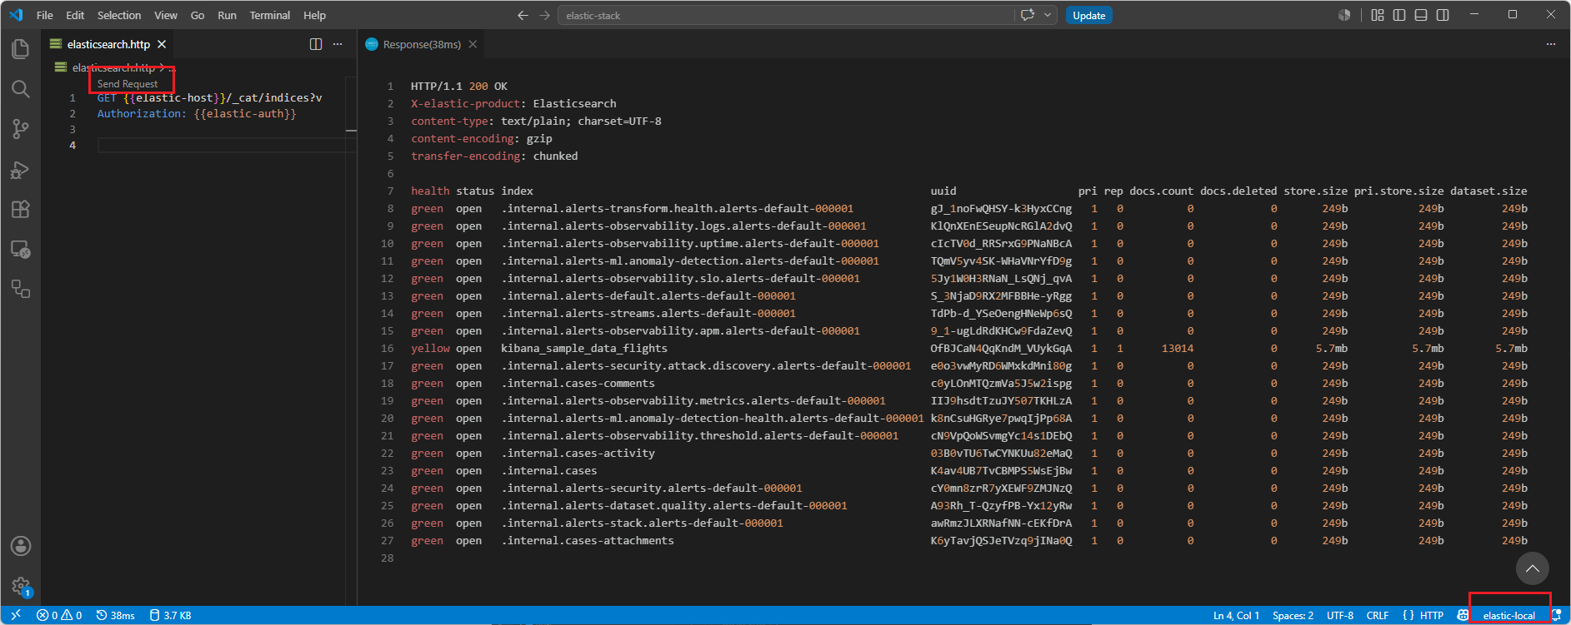Click the elastic-stack command center search box
The height and width of the screenshot is (625, 1571).
[787, 15]
